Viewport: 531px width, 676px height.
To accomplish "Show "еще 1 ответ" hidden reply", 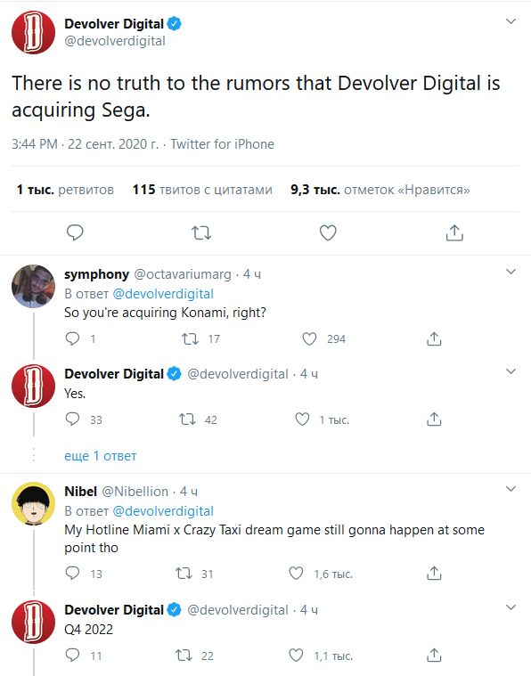I will [x=100, y=456].
